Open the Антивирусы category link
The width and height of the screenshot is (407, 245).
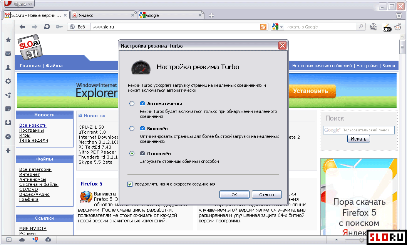(33, 179)
